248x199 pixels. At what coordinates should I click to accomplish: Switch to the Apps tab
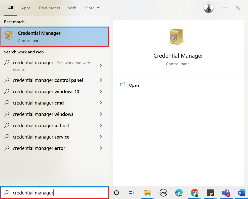pos(26,8)
